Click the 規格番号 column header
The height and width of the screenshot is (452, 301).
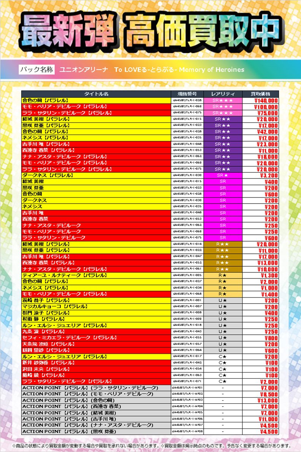point(187,94)
